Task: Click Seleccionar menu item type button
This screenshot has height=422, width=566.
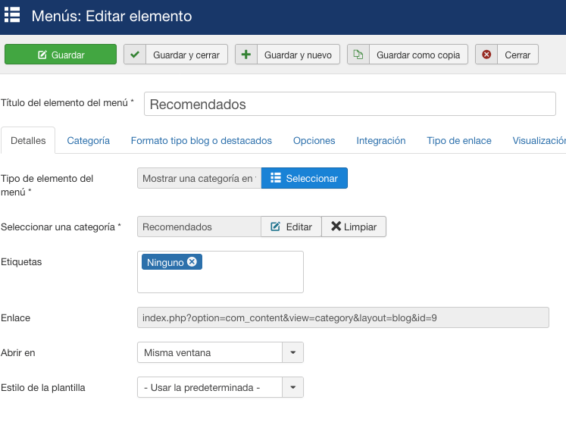Action: click(305, 178)
